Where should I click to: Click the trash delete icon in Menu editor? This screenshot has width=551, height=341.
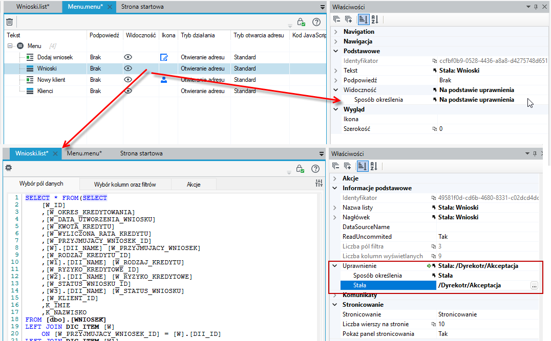pos(10,22)
